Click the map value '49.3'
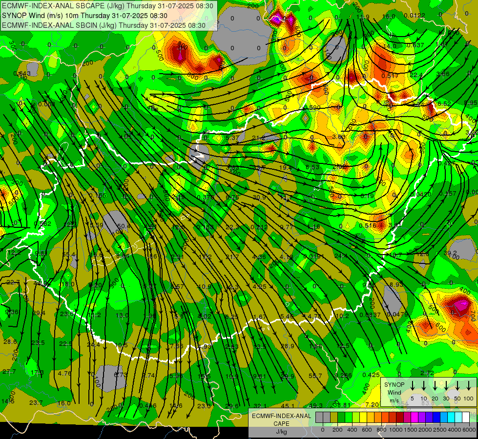This screenshot has width=478, height=439. pyautogui.click(x=316, y=405)
